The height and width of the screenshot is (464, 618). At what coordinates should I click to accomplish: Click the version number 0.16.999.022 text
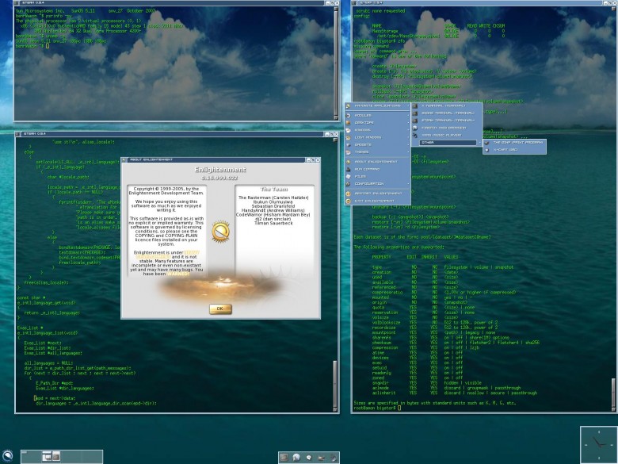pyautogui.click(x=220, y=178)
